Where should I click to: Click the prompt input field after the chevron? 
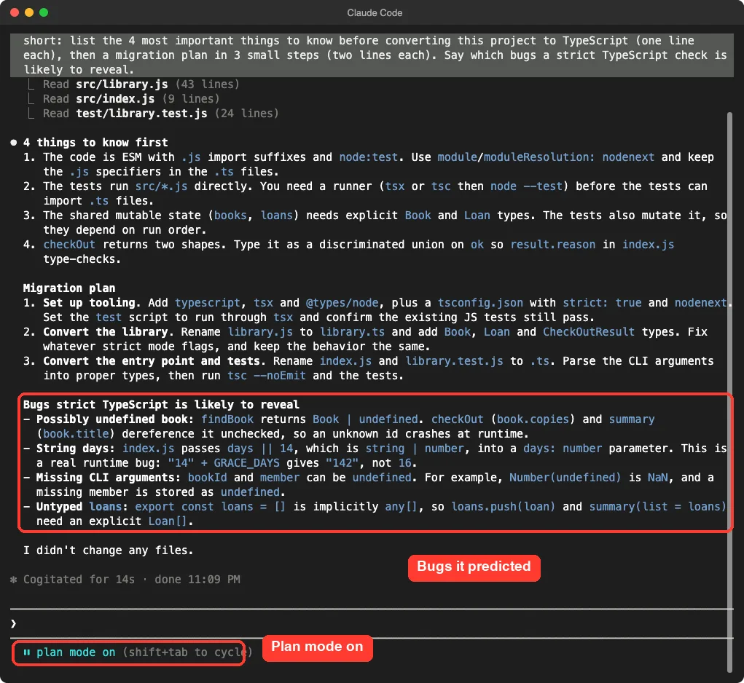[x=370, y=623]
